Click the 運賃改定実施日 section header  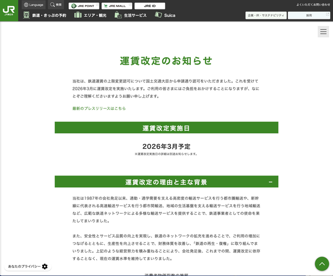[167, 128]
